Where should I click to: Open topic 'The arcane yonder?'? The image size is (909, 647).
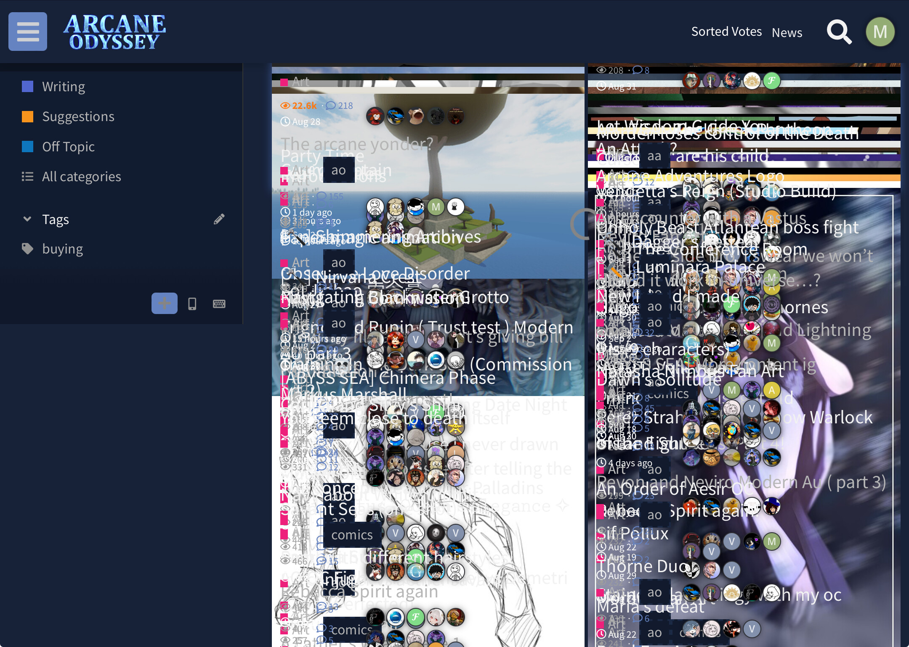357,144
